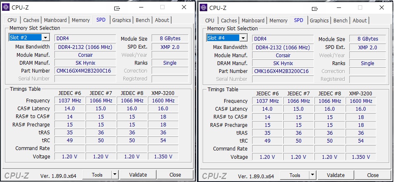Open Memory tab in right window
The width and height of the screenshot is (395, 182).
[x=278, y=21]
